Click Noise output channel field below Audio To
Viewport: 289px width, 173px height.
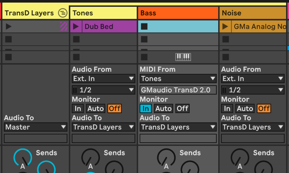pyautogui.click(x=253, y=138)
